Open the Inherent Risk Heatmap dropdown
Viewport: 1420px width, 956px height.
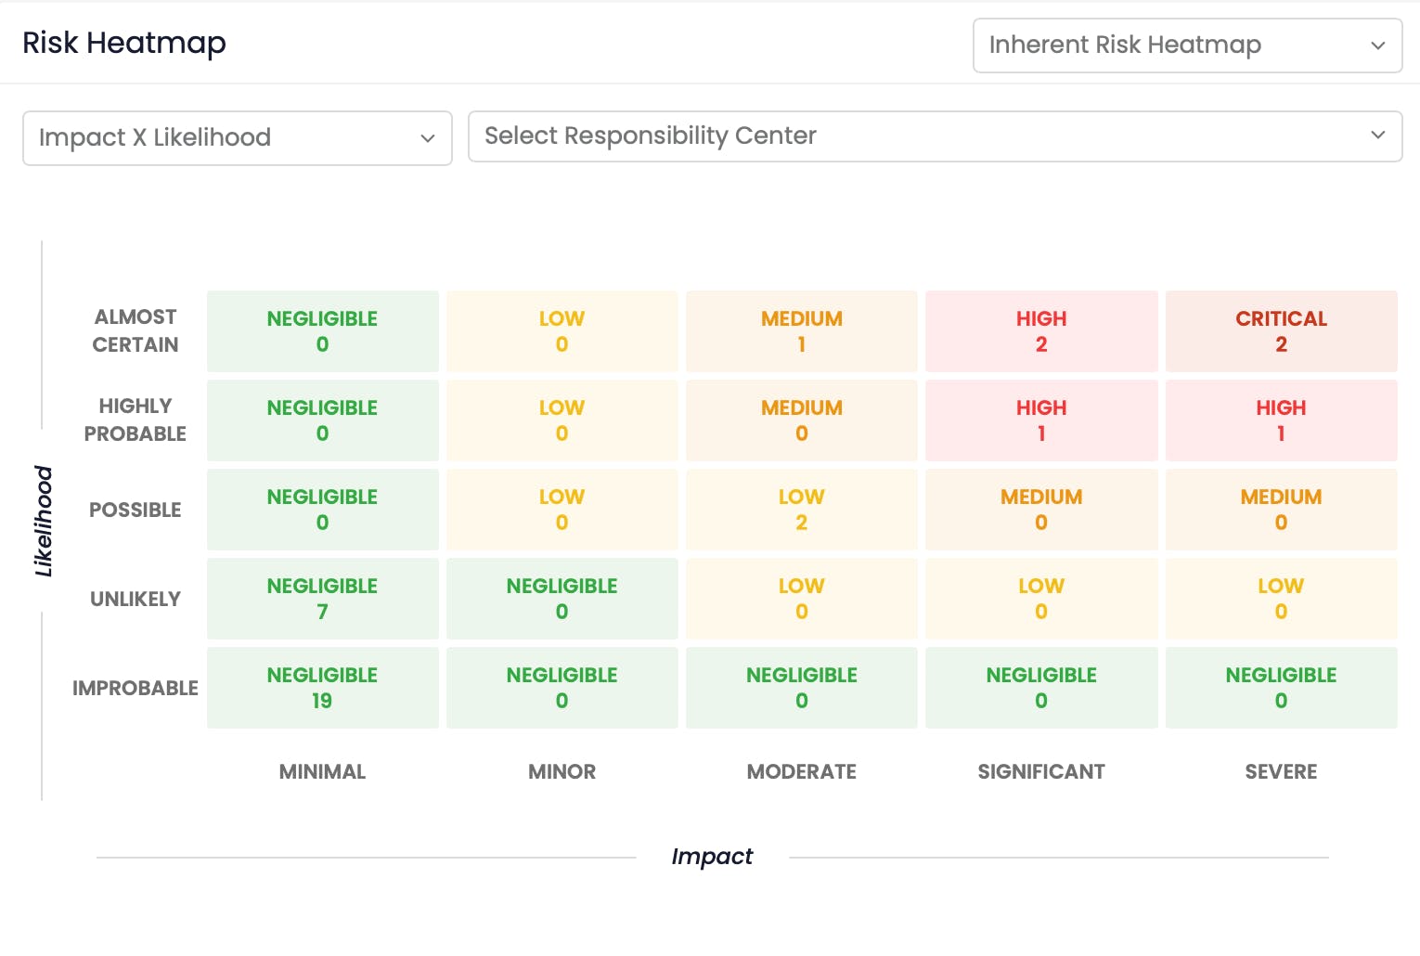click(1186, 45)
